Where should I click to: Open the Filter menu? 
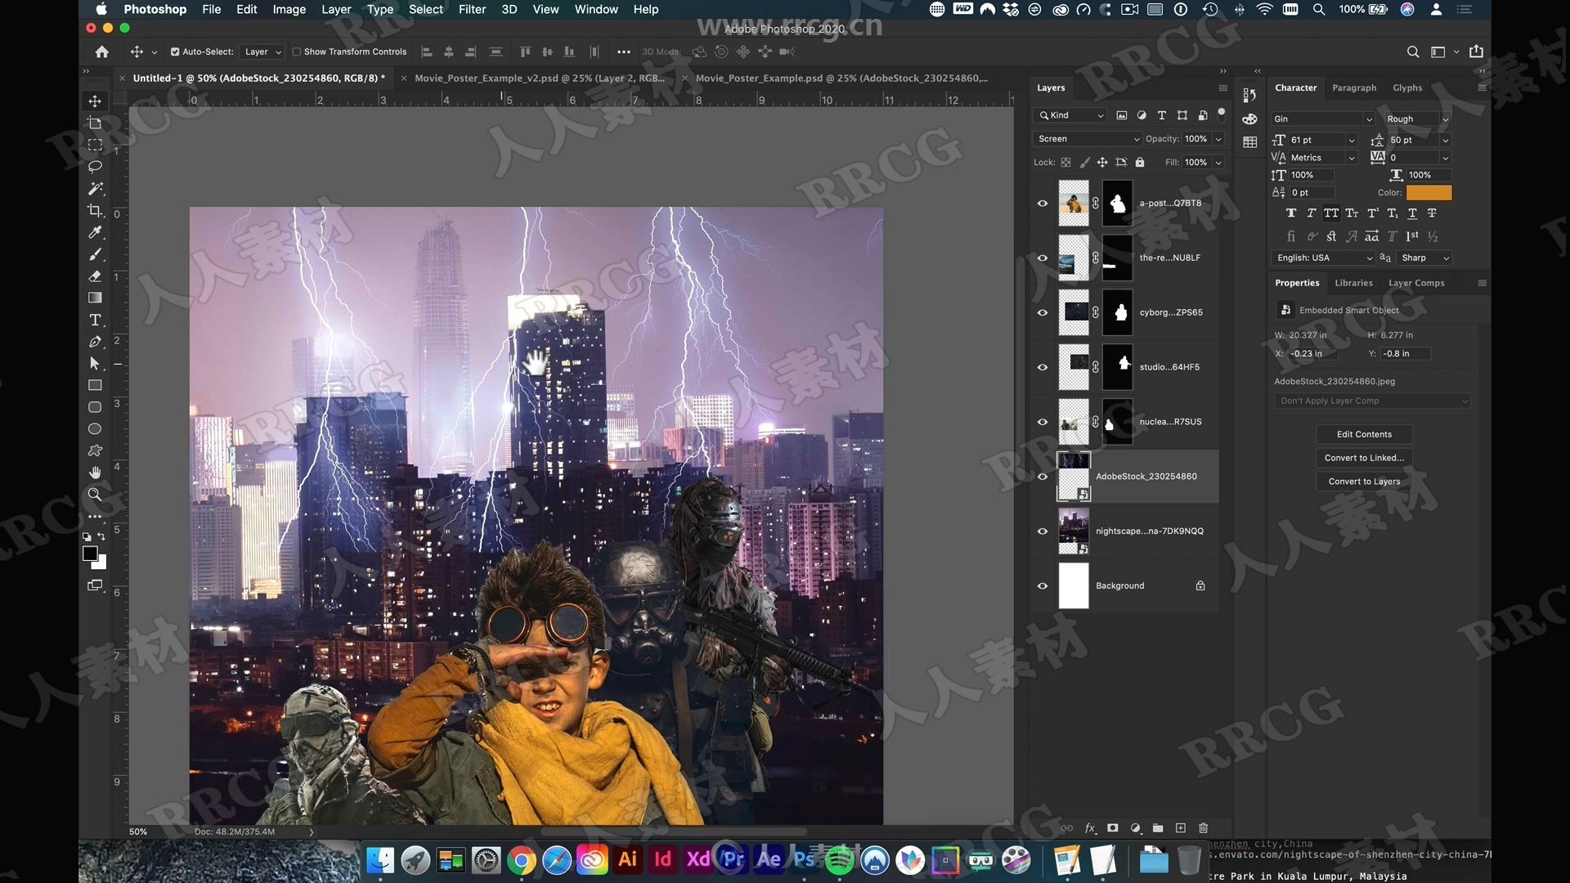tap(471, 9)
